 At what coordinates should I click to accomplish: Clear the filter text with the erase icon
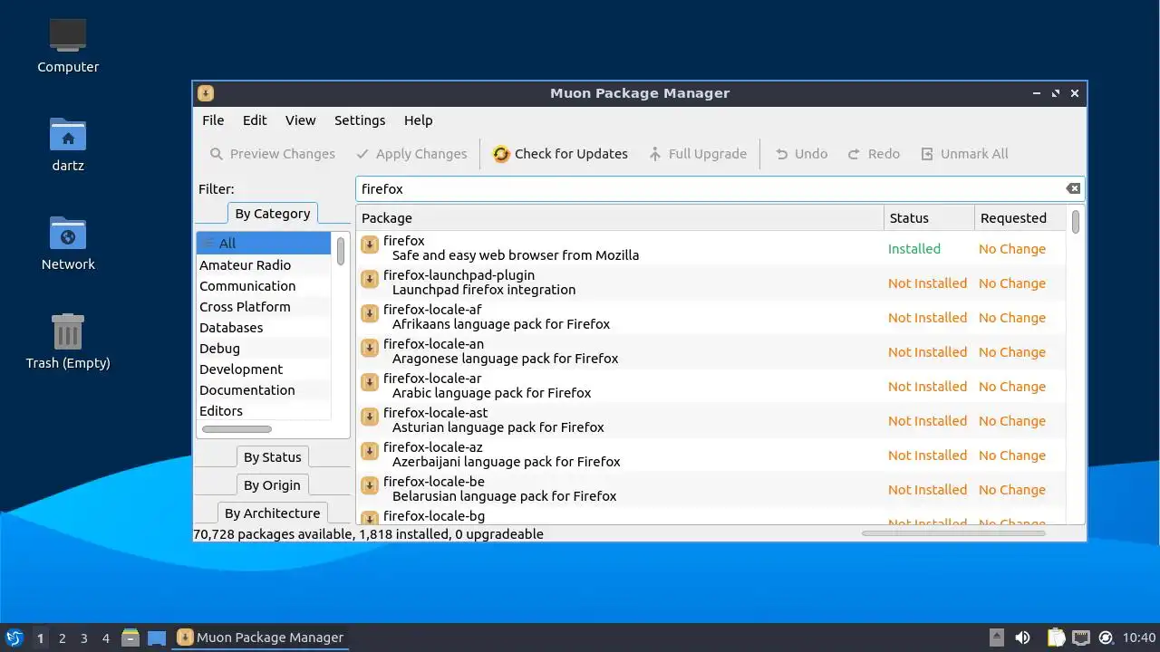tap(1073, 188)
